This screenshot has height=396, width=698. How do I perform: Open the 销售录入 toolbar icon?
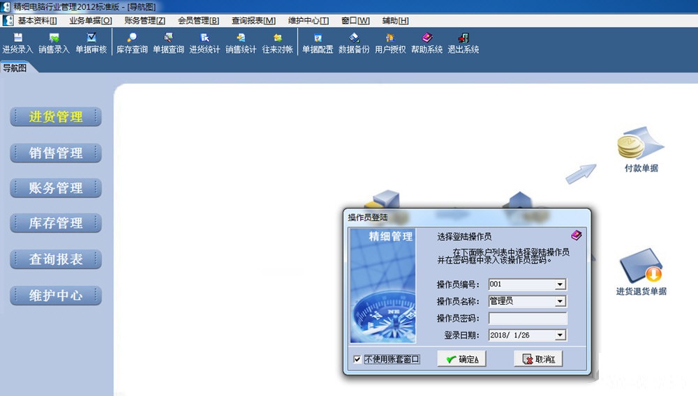click(x=54, y=43)
